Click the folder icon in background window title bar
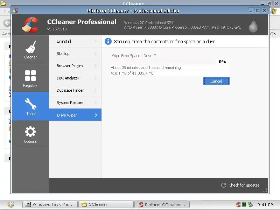 [x=3, y=3]
